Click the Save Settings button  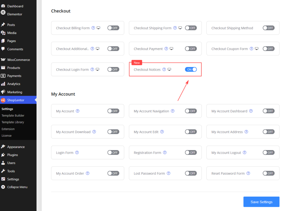click(261, 202)
